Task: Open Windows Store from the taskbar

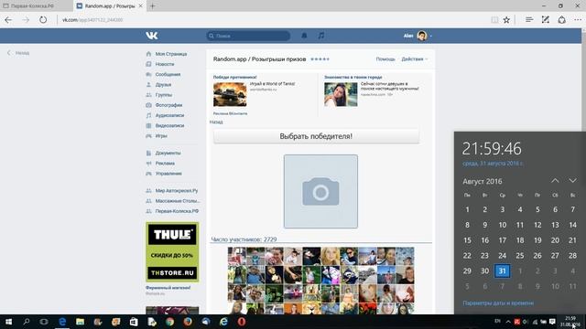Action: pyautogui.click(x=134, y=322)
